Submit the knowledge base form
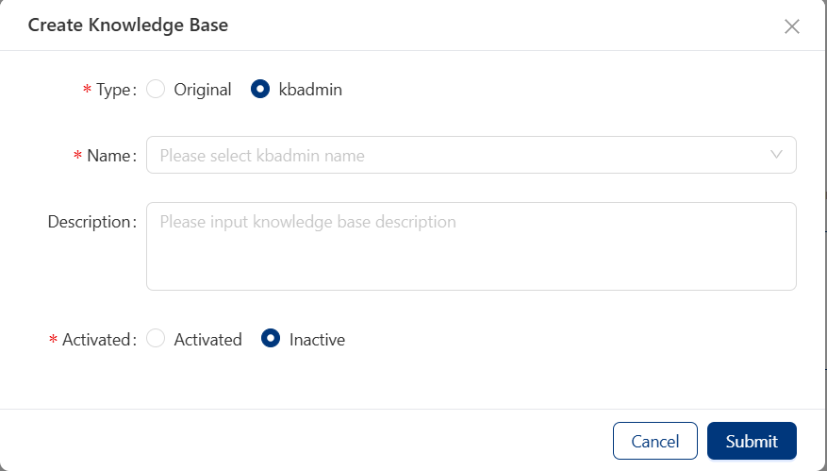The image size is (827, 471). (x=752, y=441)
